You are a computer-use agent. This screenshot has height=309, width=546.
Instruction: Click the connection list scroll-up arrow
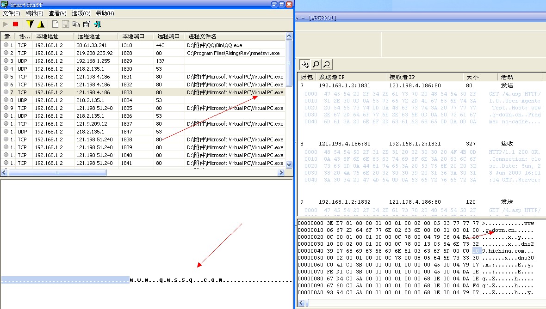[289, 36]
